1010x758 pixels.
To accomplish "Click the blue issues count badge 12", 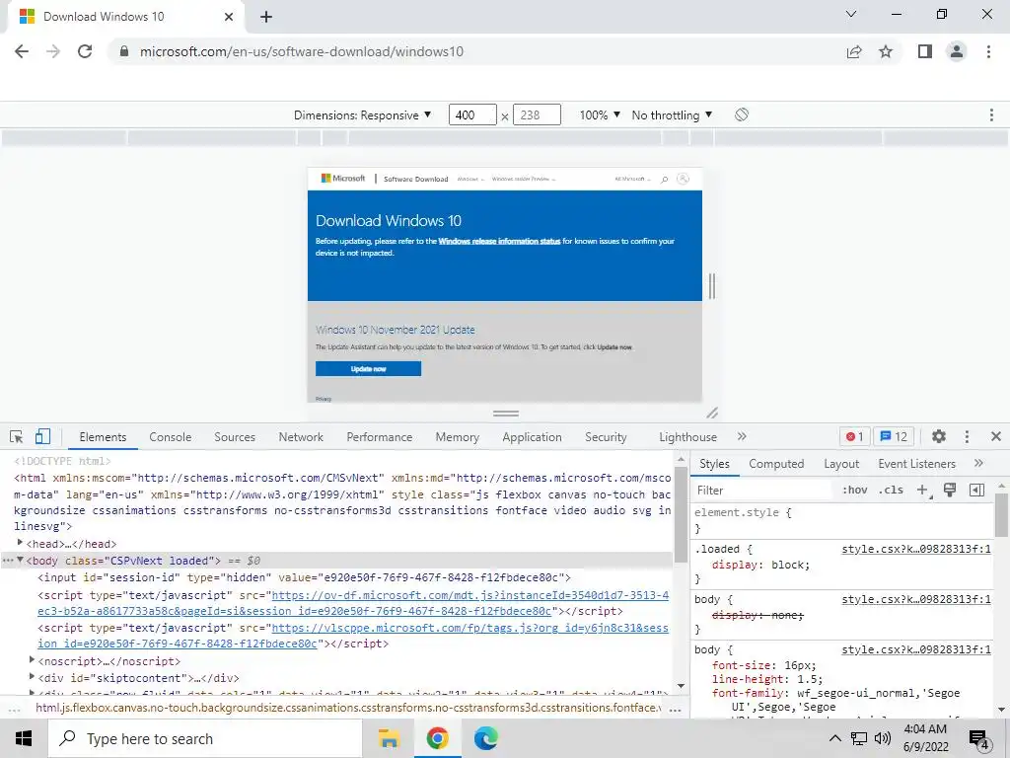I will (894, 437).
